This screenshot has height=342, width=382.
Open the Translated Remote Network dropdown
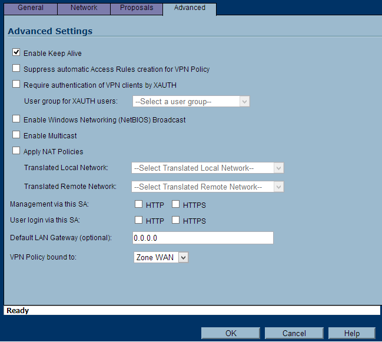[x=208, y=187]
